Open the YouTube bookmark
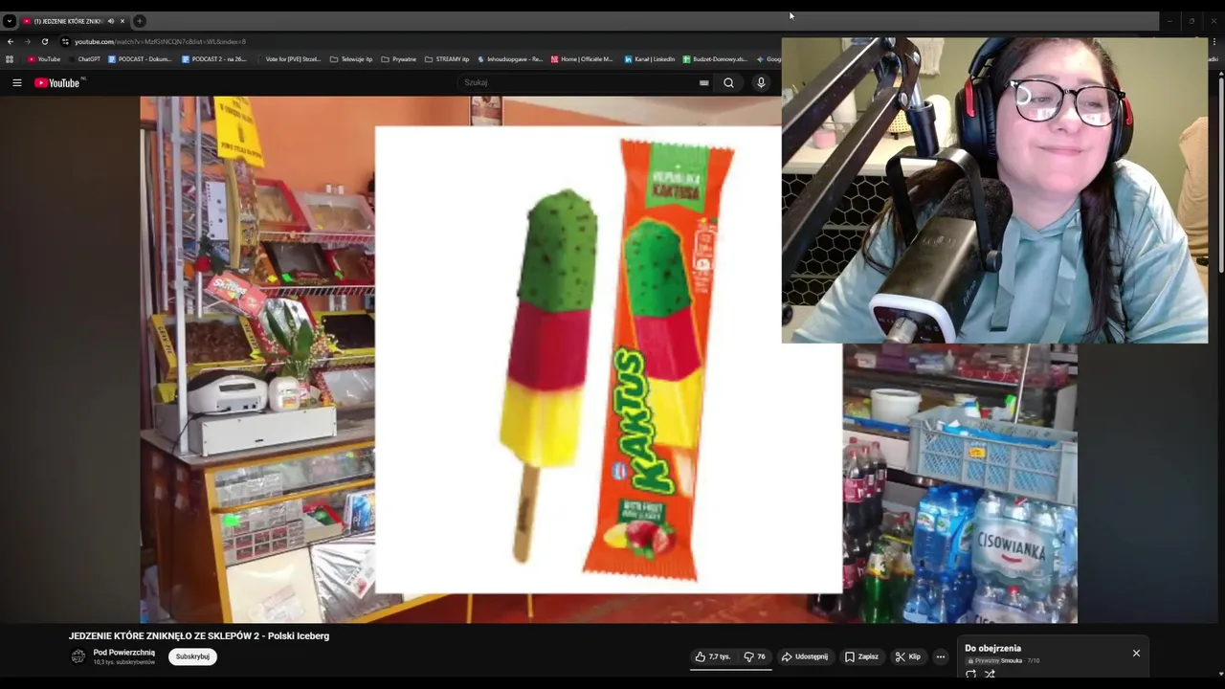The image size is (1225, 689). tap(44, 59)
